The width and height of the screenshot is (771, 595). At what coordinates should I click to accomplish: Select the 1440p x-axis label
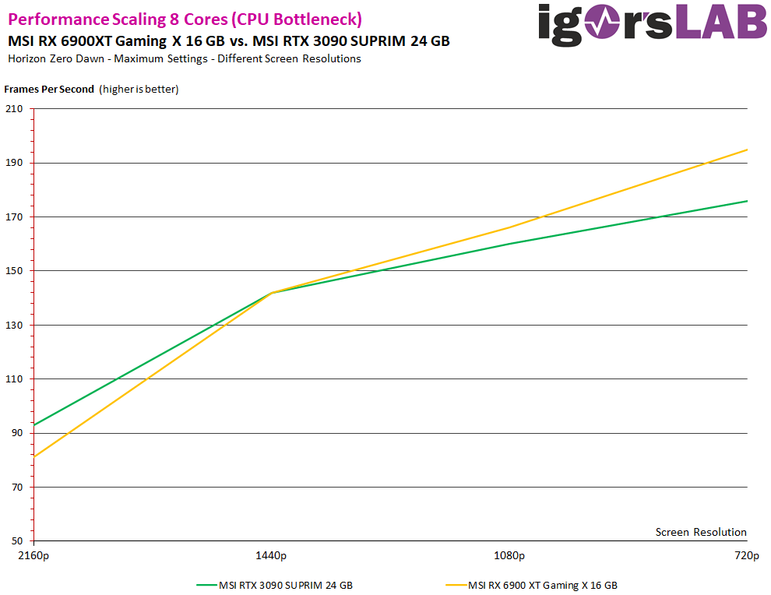point(271,555)
